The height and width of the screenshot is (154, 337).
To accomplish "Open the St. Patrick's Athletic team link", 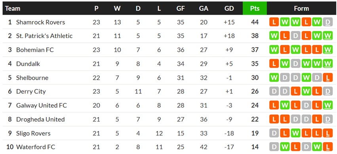I will coord(44,36).
